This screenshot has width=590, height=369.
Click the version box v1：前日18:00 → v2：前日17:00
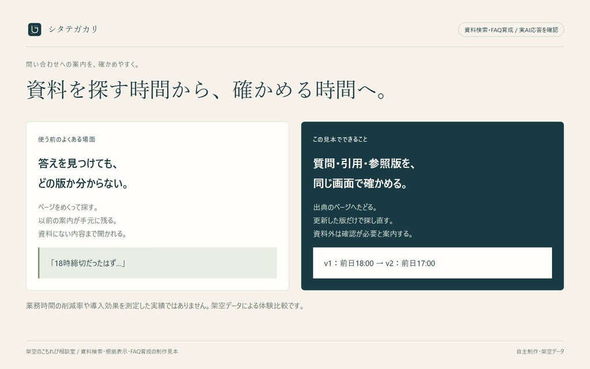tap(432, 263)
